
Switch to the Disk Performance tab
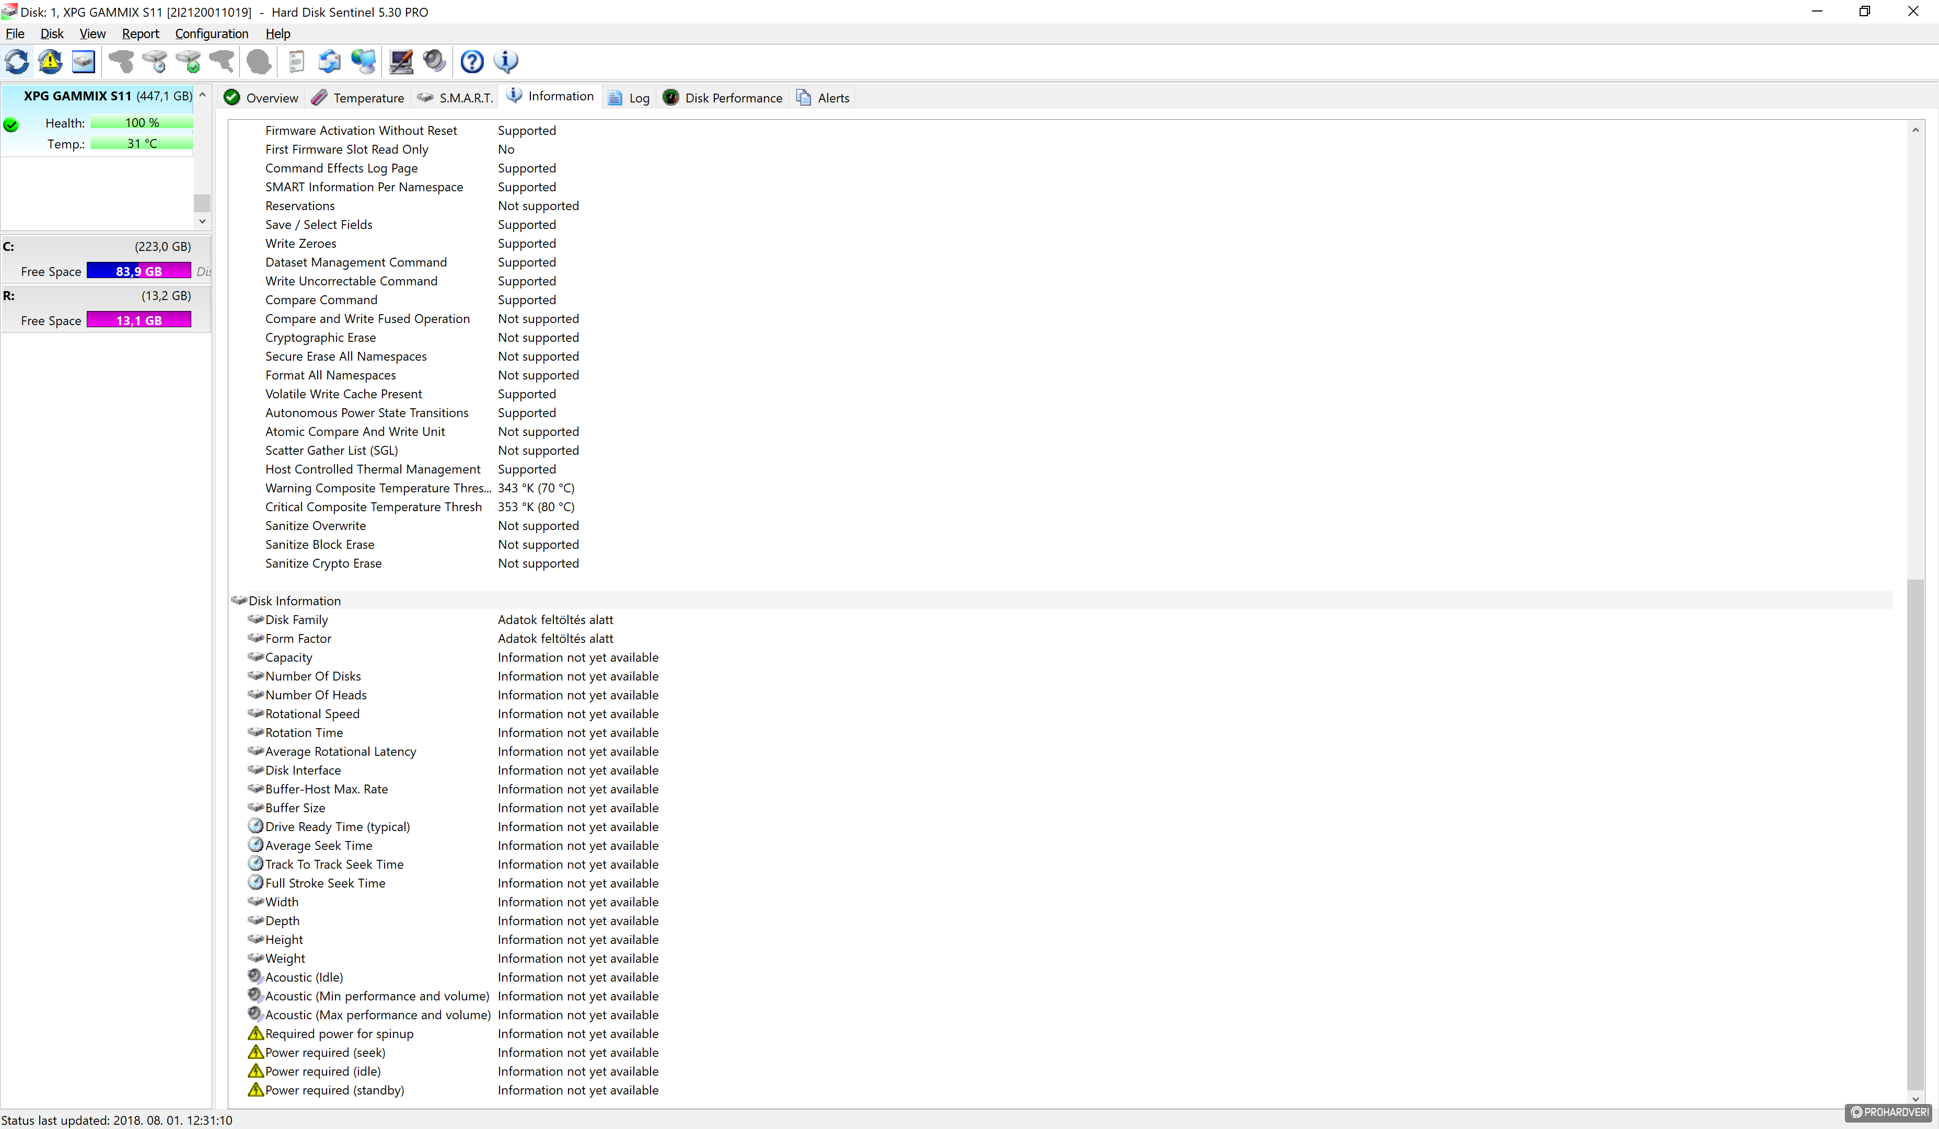coord(723,98)
